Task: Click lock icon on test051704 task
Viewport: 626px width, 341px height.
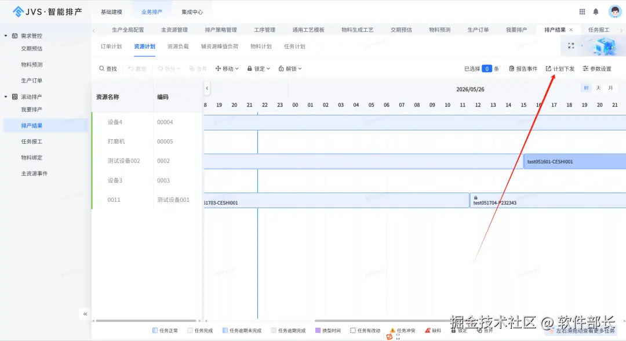Action: pyautogui.click(x=475, y=198)
